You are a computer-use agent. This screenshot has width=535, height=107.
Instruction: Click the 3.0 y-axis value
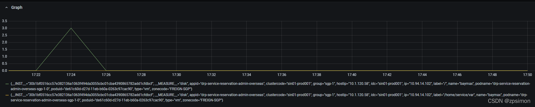tap(4, 28)
